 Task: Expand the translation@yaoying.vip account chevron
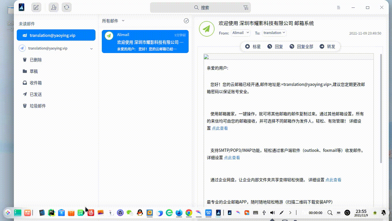(92, 48)
